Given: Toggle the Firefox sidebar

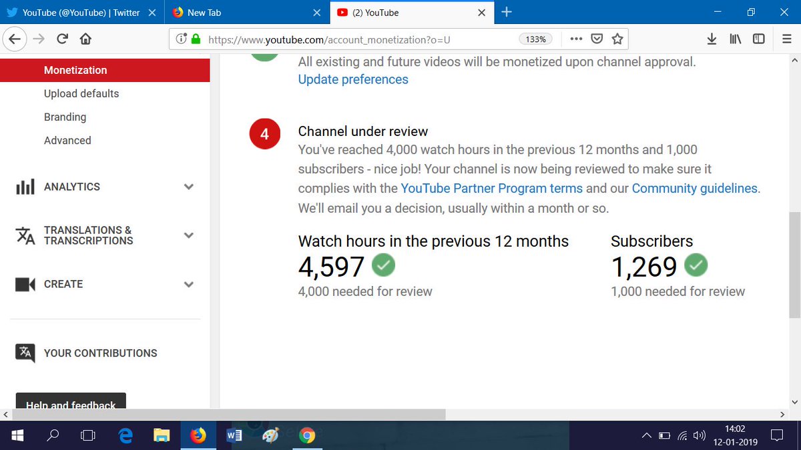Looking at the screenshot, I should tap(758, 39).
